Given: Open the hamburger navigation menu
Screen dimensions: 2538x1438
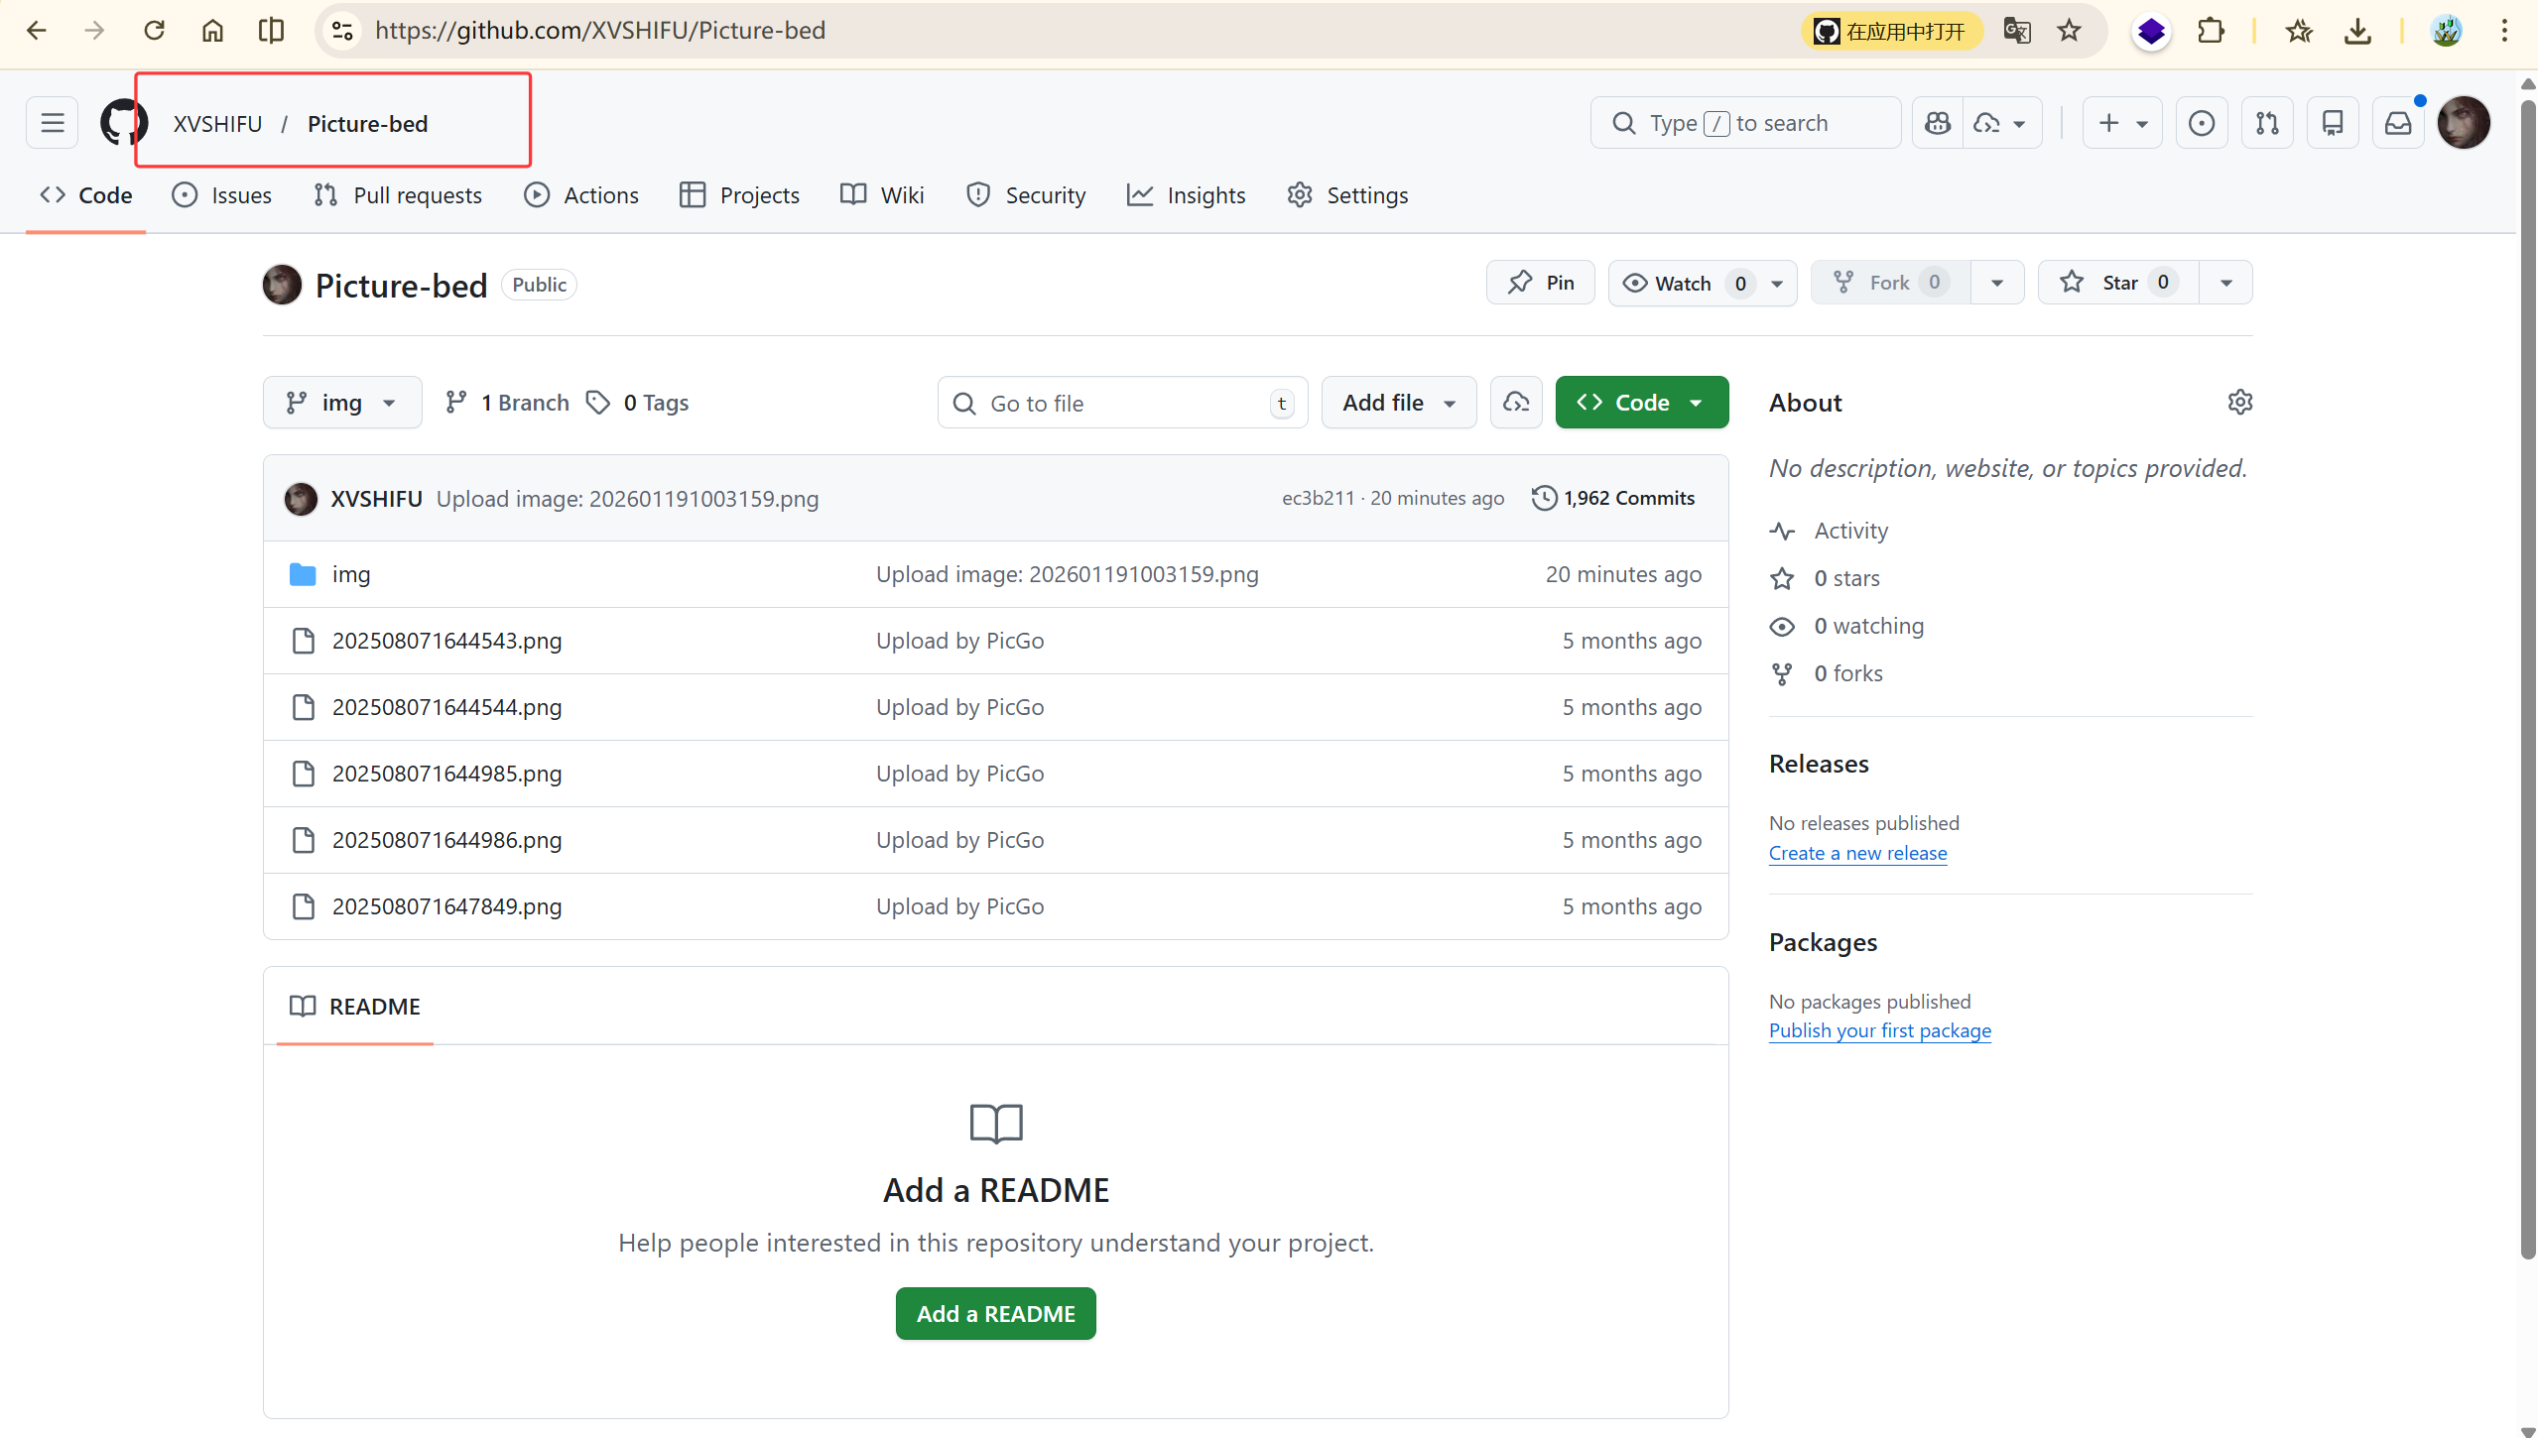Looking at the screenshot, I should click(52, 123).
